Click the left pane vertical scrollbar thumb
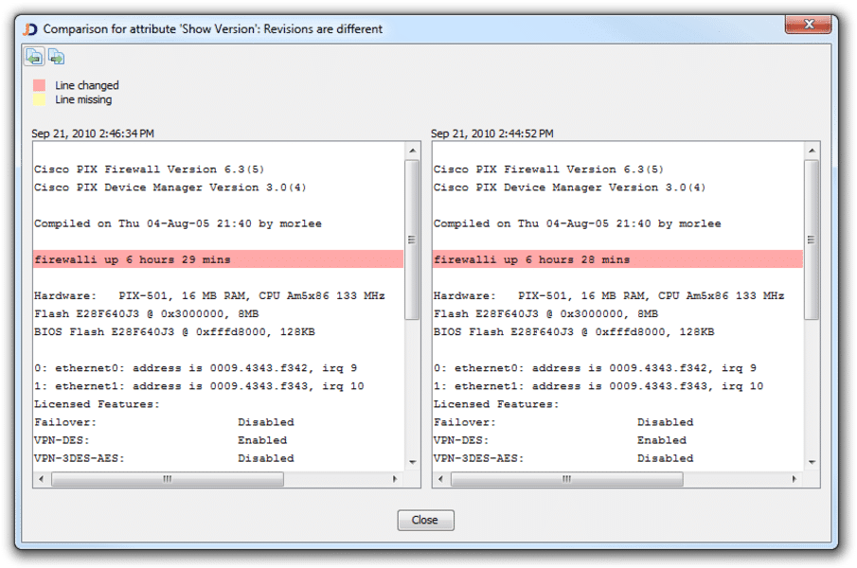 (412, 239)
